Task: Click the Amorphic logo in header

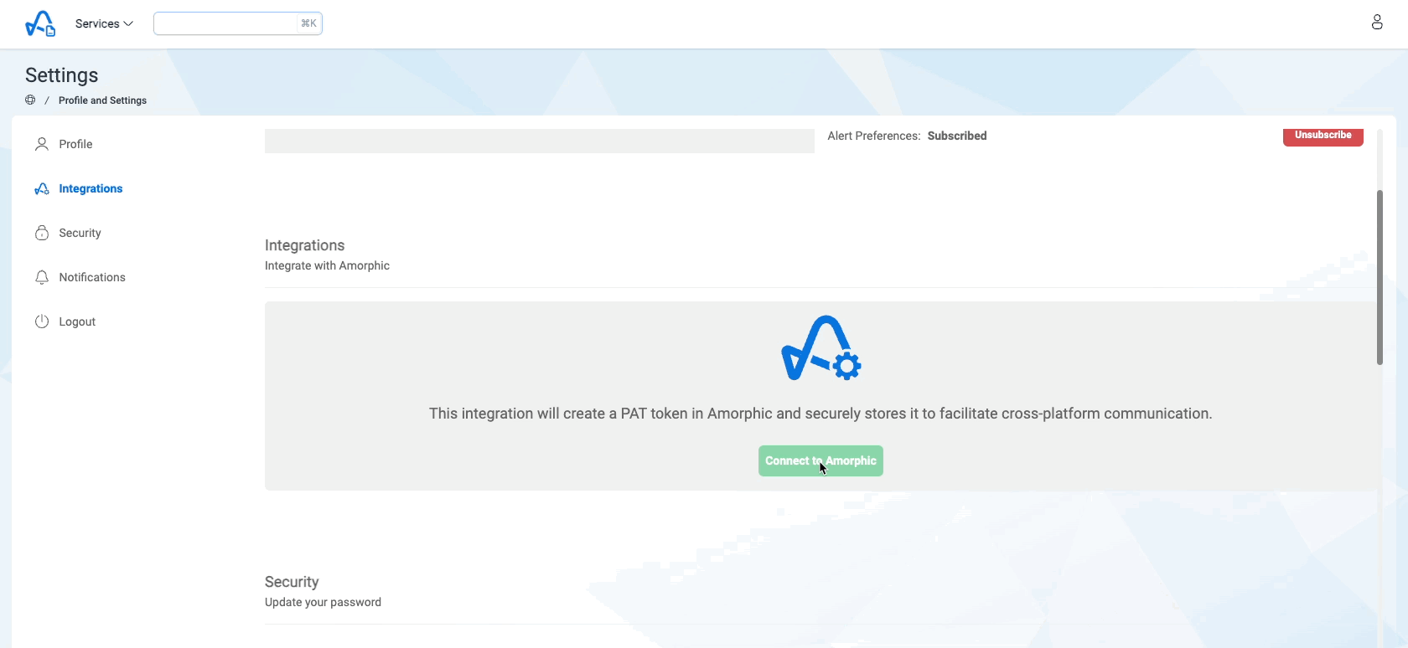Action: click(40, 23)
